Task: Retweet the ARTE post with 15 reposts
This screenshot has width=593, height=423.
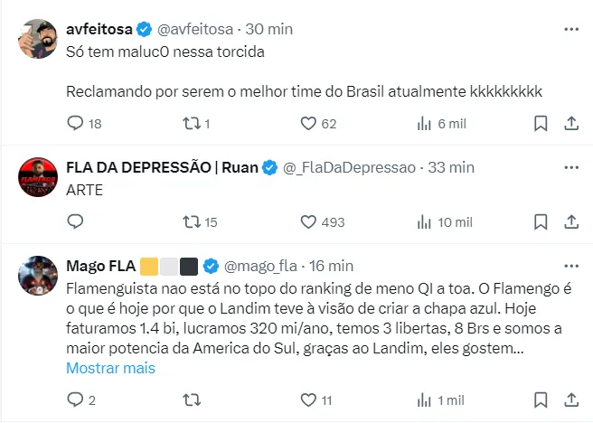Action: coord(192,221)
